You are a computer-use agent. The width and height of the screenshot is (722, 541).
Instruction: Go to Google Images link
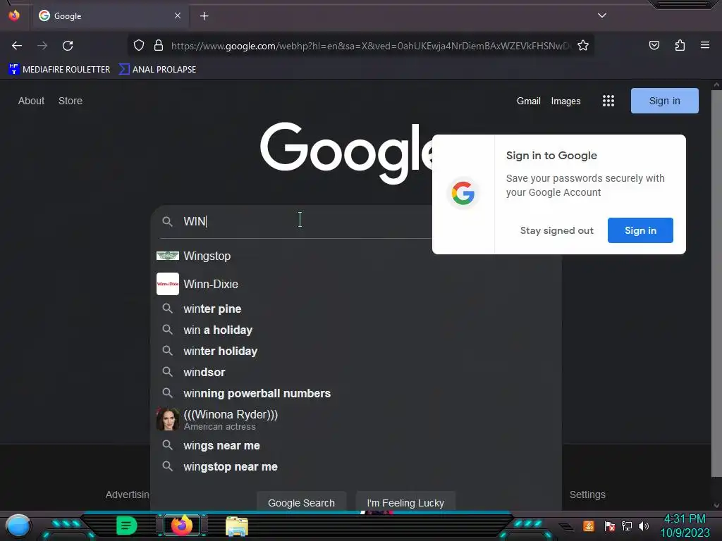pos(565,101)
